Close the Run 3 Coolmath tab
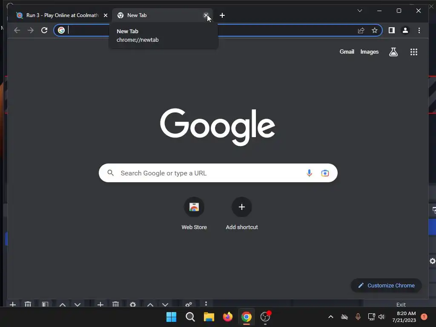Viewport: 436px width, 327px height. tap(106, 15)
